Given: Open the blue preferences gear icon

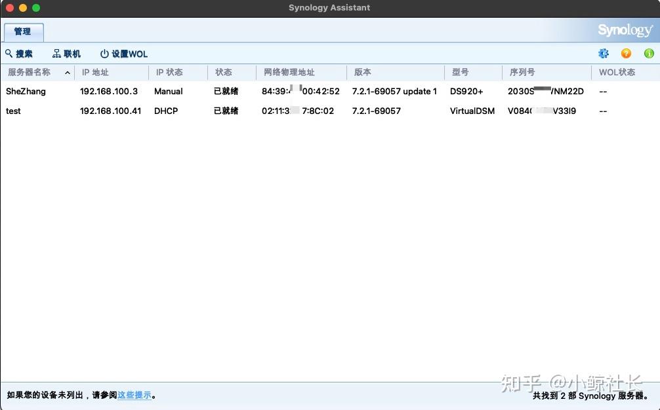Looking at the screenshot, I should coord(603,53).
